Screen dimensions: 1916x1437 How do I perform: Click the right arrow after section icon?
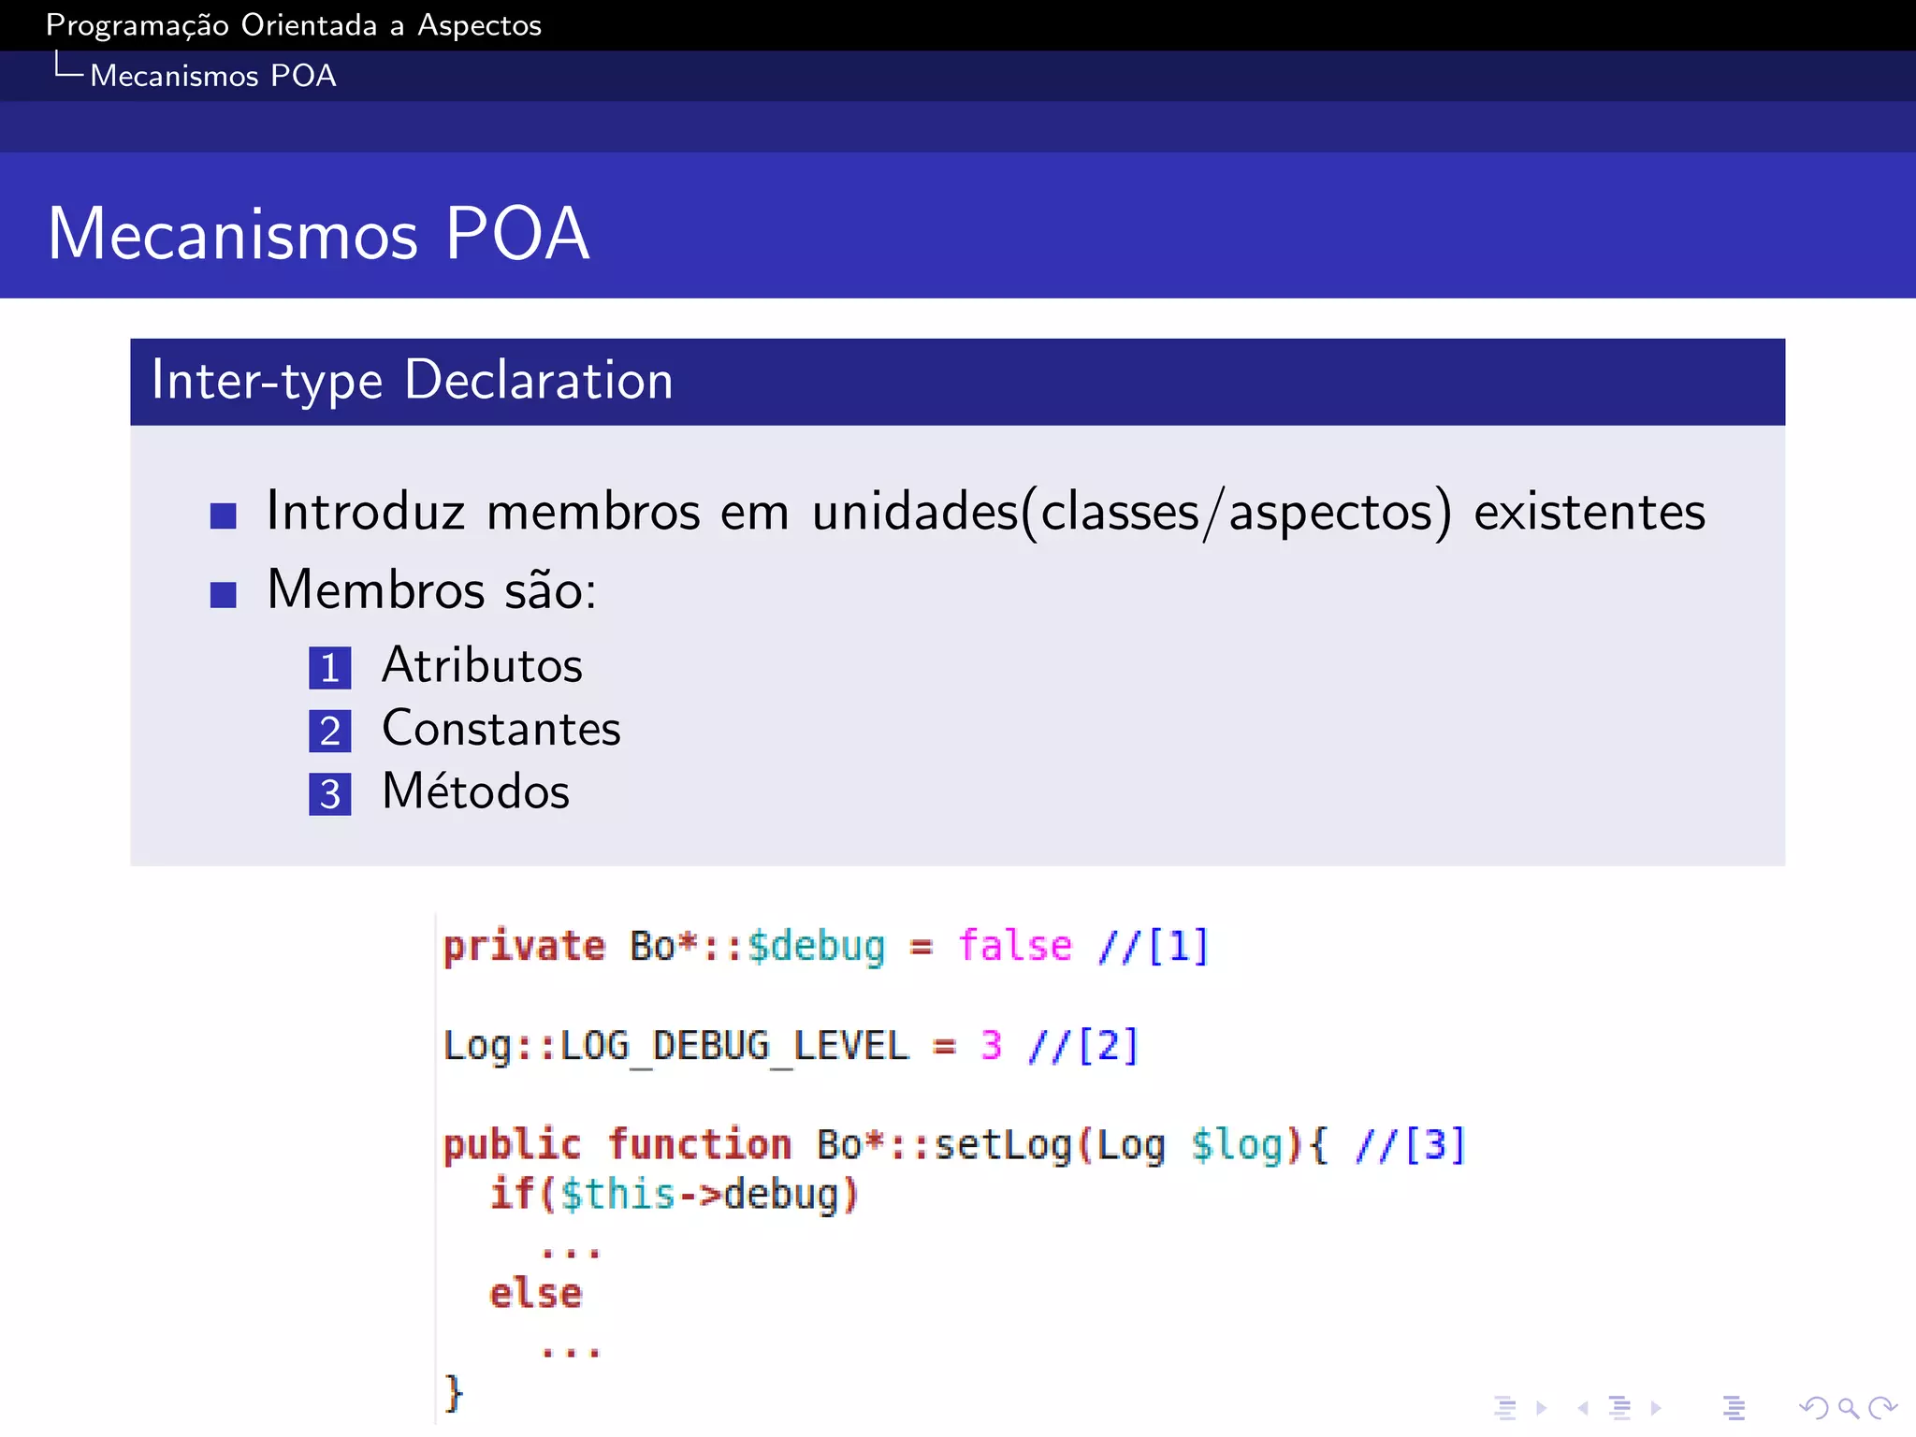1656,1408
